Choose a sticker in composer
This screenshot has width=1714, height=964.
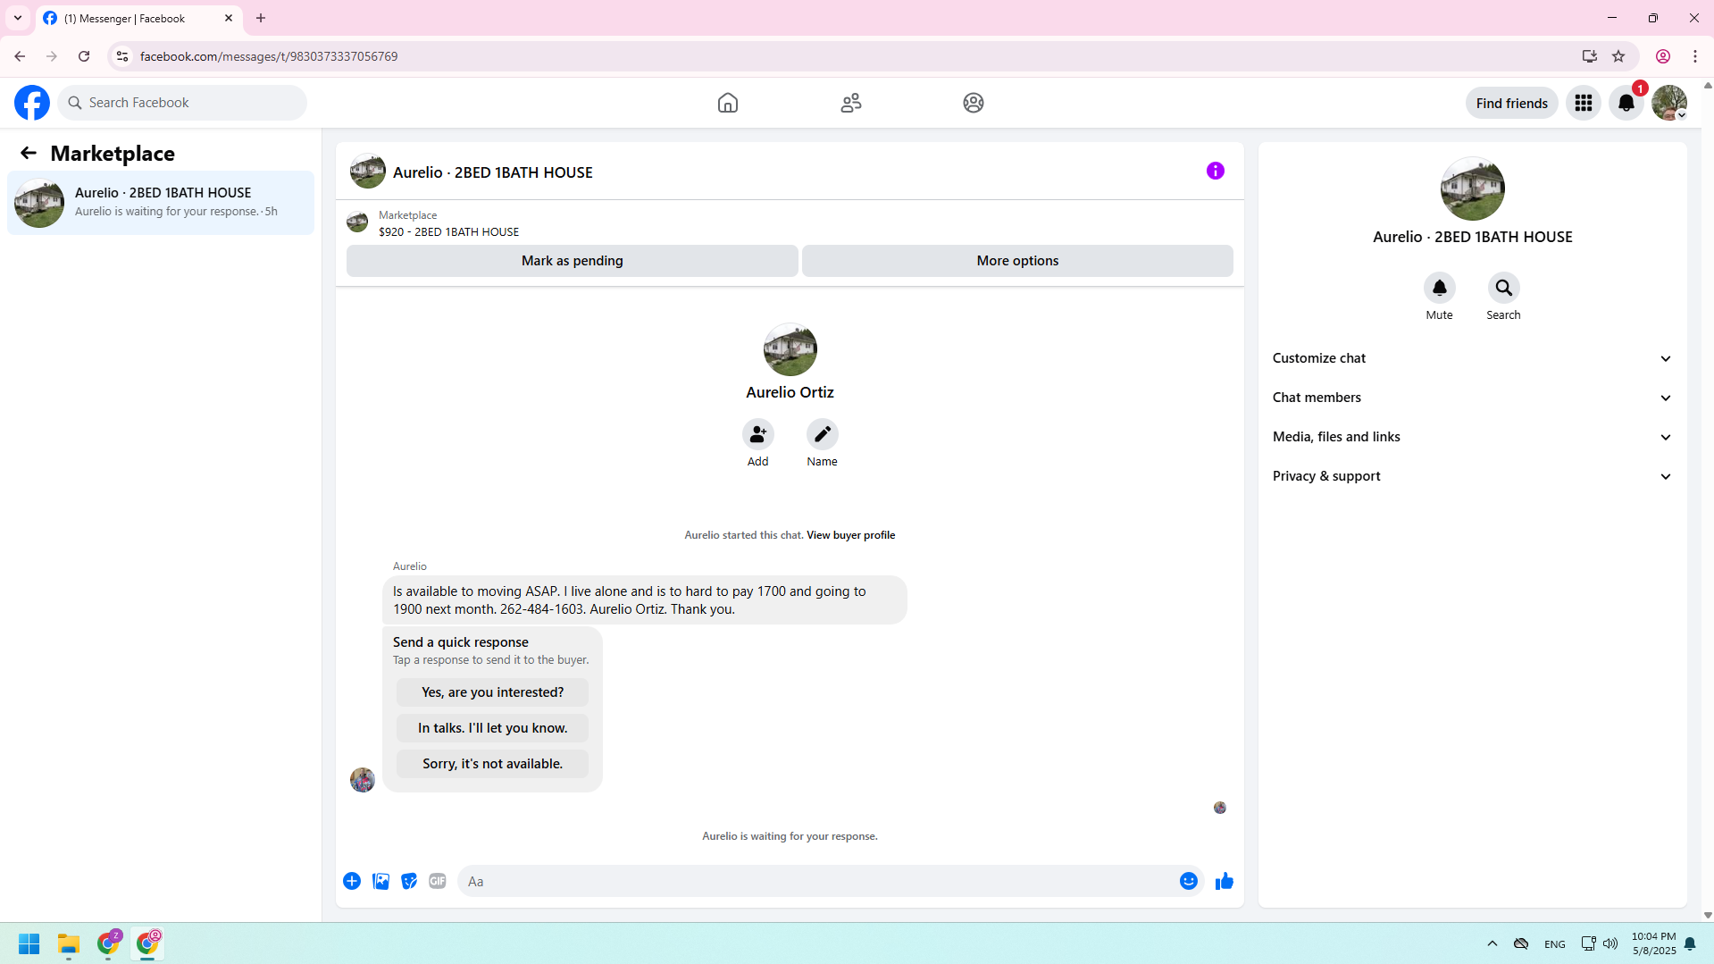click(x=409, y=881)
